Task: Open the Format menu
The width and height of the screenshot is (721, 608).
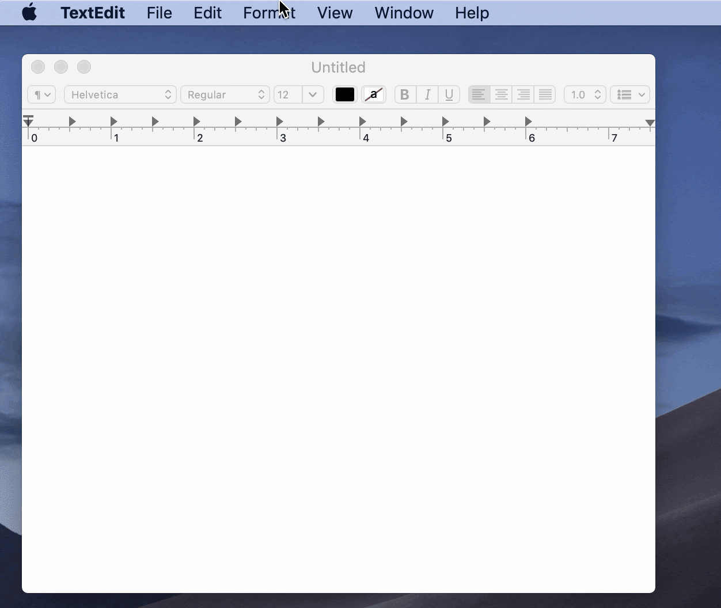Action: click(268, 13)
